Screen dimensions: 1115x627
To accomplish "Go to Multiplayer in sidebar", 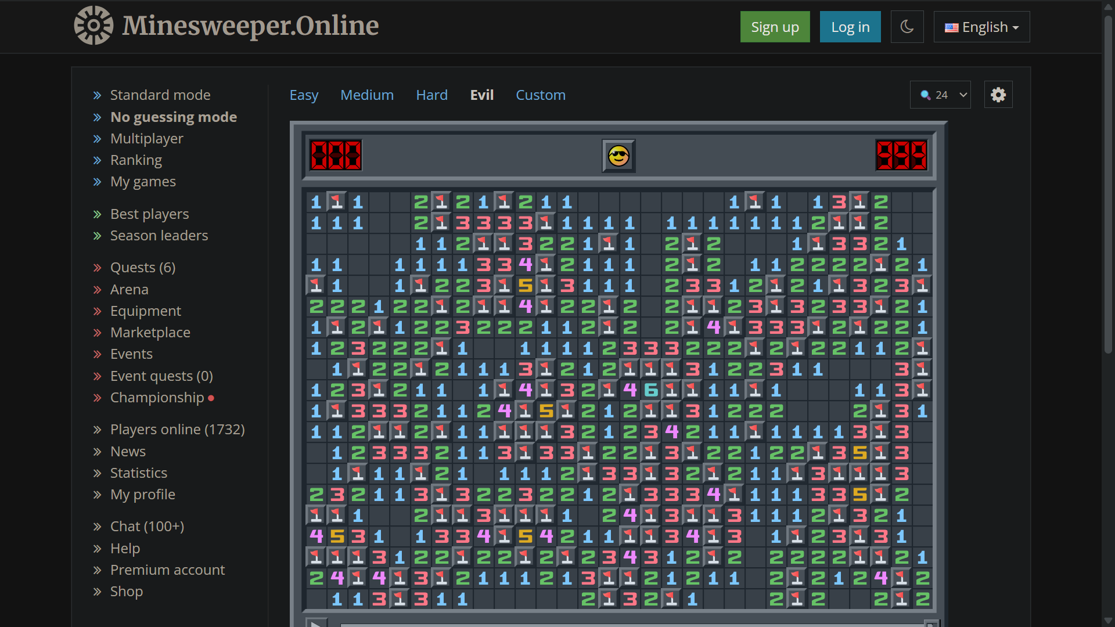I will [x=146, y=138].
